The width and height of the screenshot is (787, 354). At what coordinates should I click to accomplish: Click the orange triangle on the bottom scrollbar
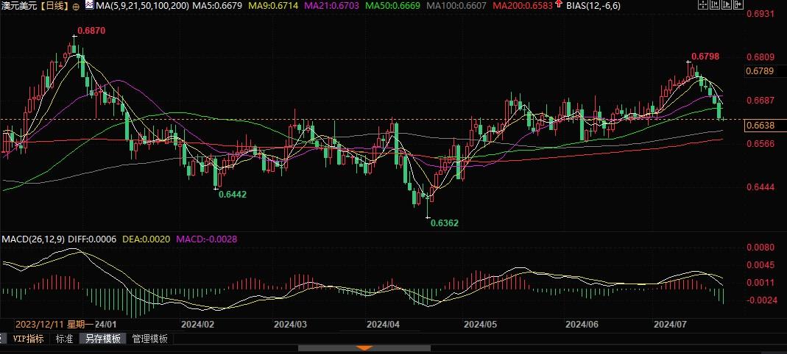tap(365, 348)
